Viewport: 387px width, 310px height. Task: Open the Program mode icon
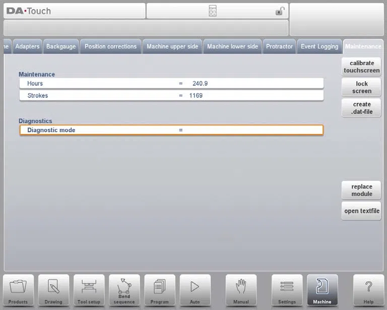160,290
